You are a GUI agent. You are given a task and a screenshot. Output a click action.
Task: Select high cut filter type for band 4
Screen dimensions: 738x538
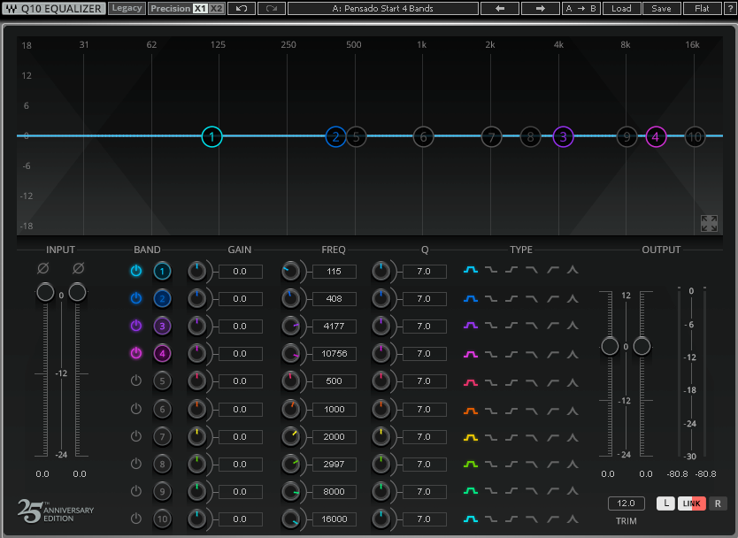pos(532,354)
